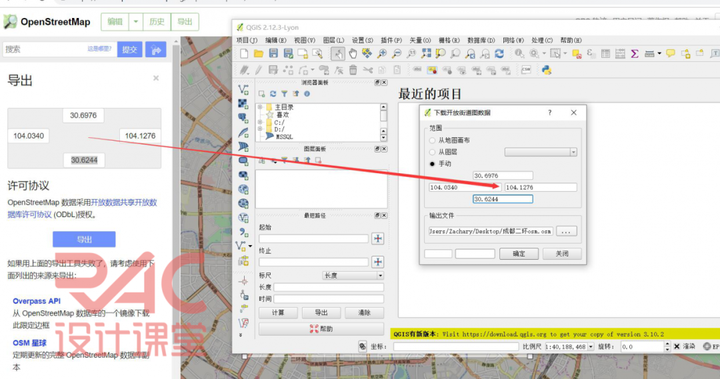Open the Identify Features tool
The width and height of the screenshot is (720, 379).
519,54
